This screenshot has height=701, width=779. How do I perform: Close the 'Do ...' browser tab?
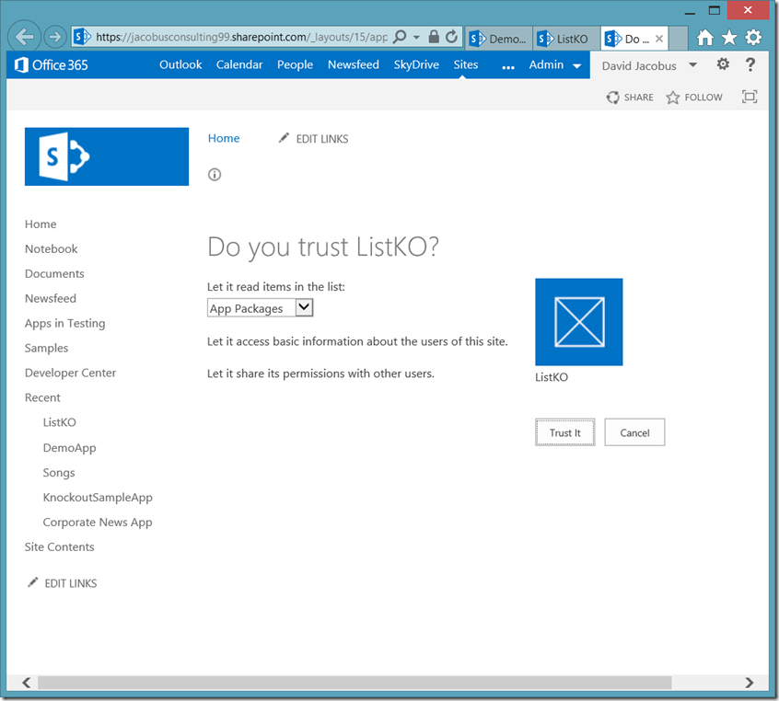pos(659,39)
